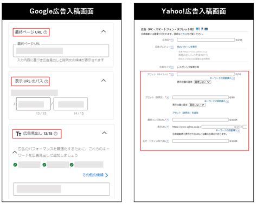
Task: Focus the 最終ページ URL input box
Action: (61, 50)
